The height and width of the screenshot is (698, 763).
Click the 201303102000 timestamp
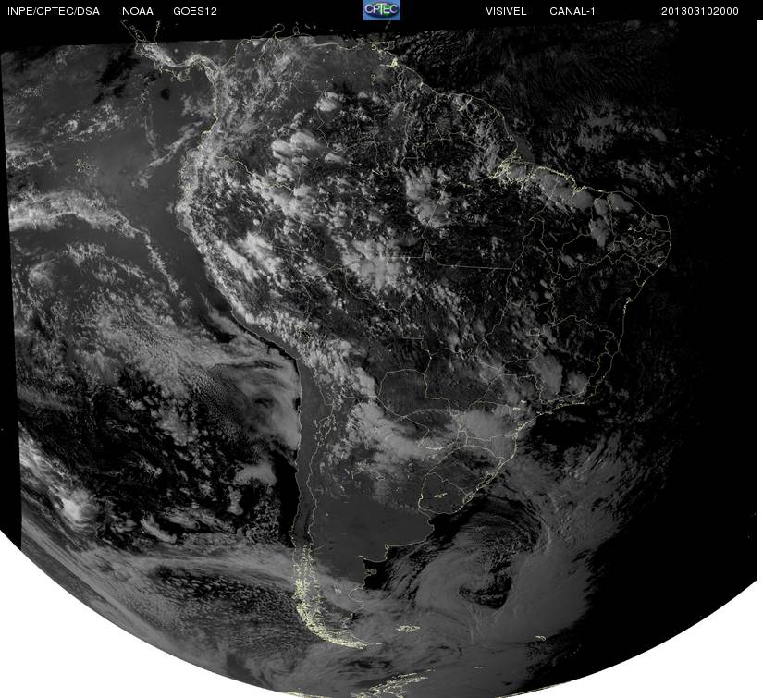(x=700, y=11)
